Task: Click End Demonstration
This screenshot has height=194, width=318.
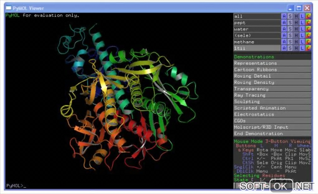Action: [x=272, y=133]
